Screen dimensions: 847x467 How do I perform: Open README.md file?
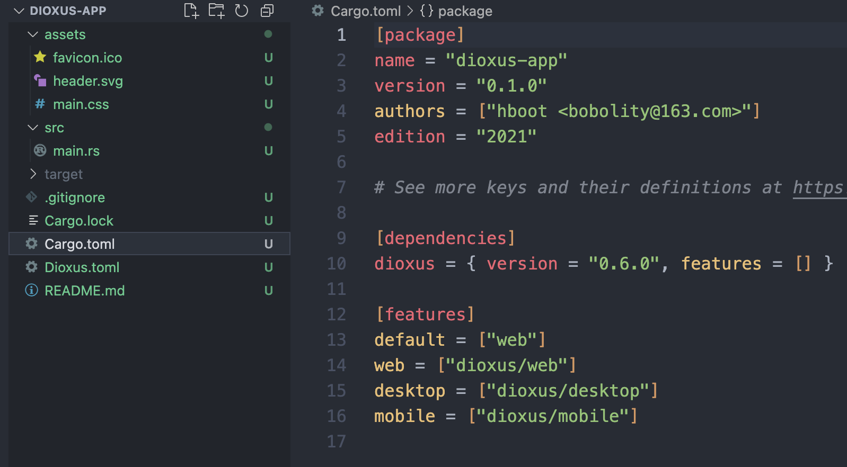[x=85, y=291]
